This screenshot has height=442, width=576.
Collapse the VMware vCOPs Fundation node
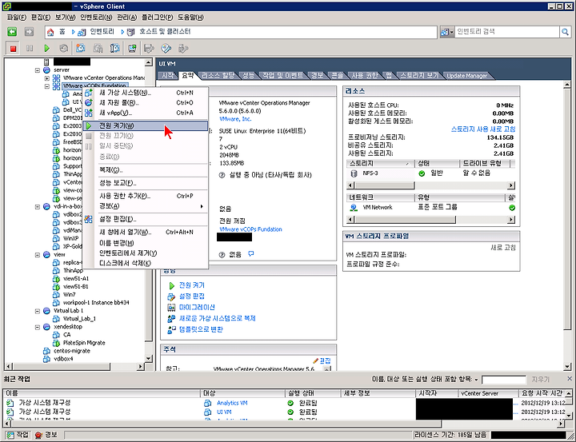[x=47, y=86]
